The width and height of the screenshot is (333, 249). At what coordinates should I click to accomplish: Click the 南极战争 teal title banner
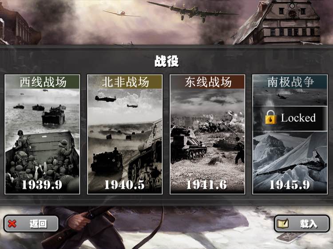(290, 82)
